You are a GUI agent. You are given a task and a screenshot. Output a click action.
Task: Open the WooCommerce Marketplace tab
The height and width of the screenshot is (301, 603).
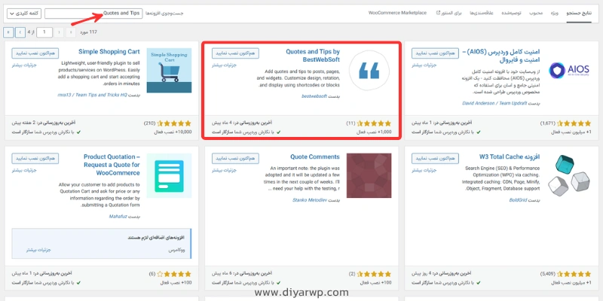pos(397,13)
